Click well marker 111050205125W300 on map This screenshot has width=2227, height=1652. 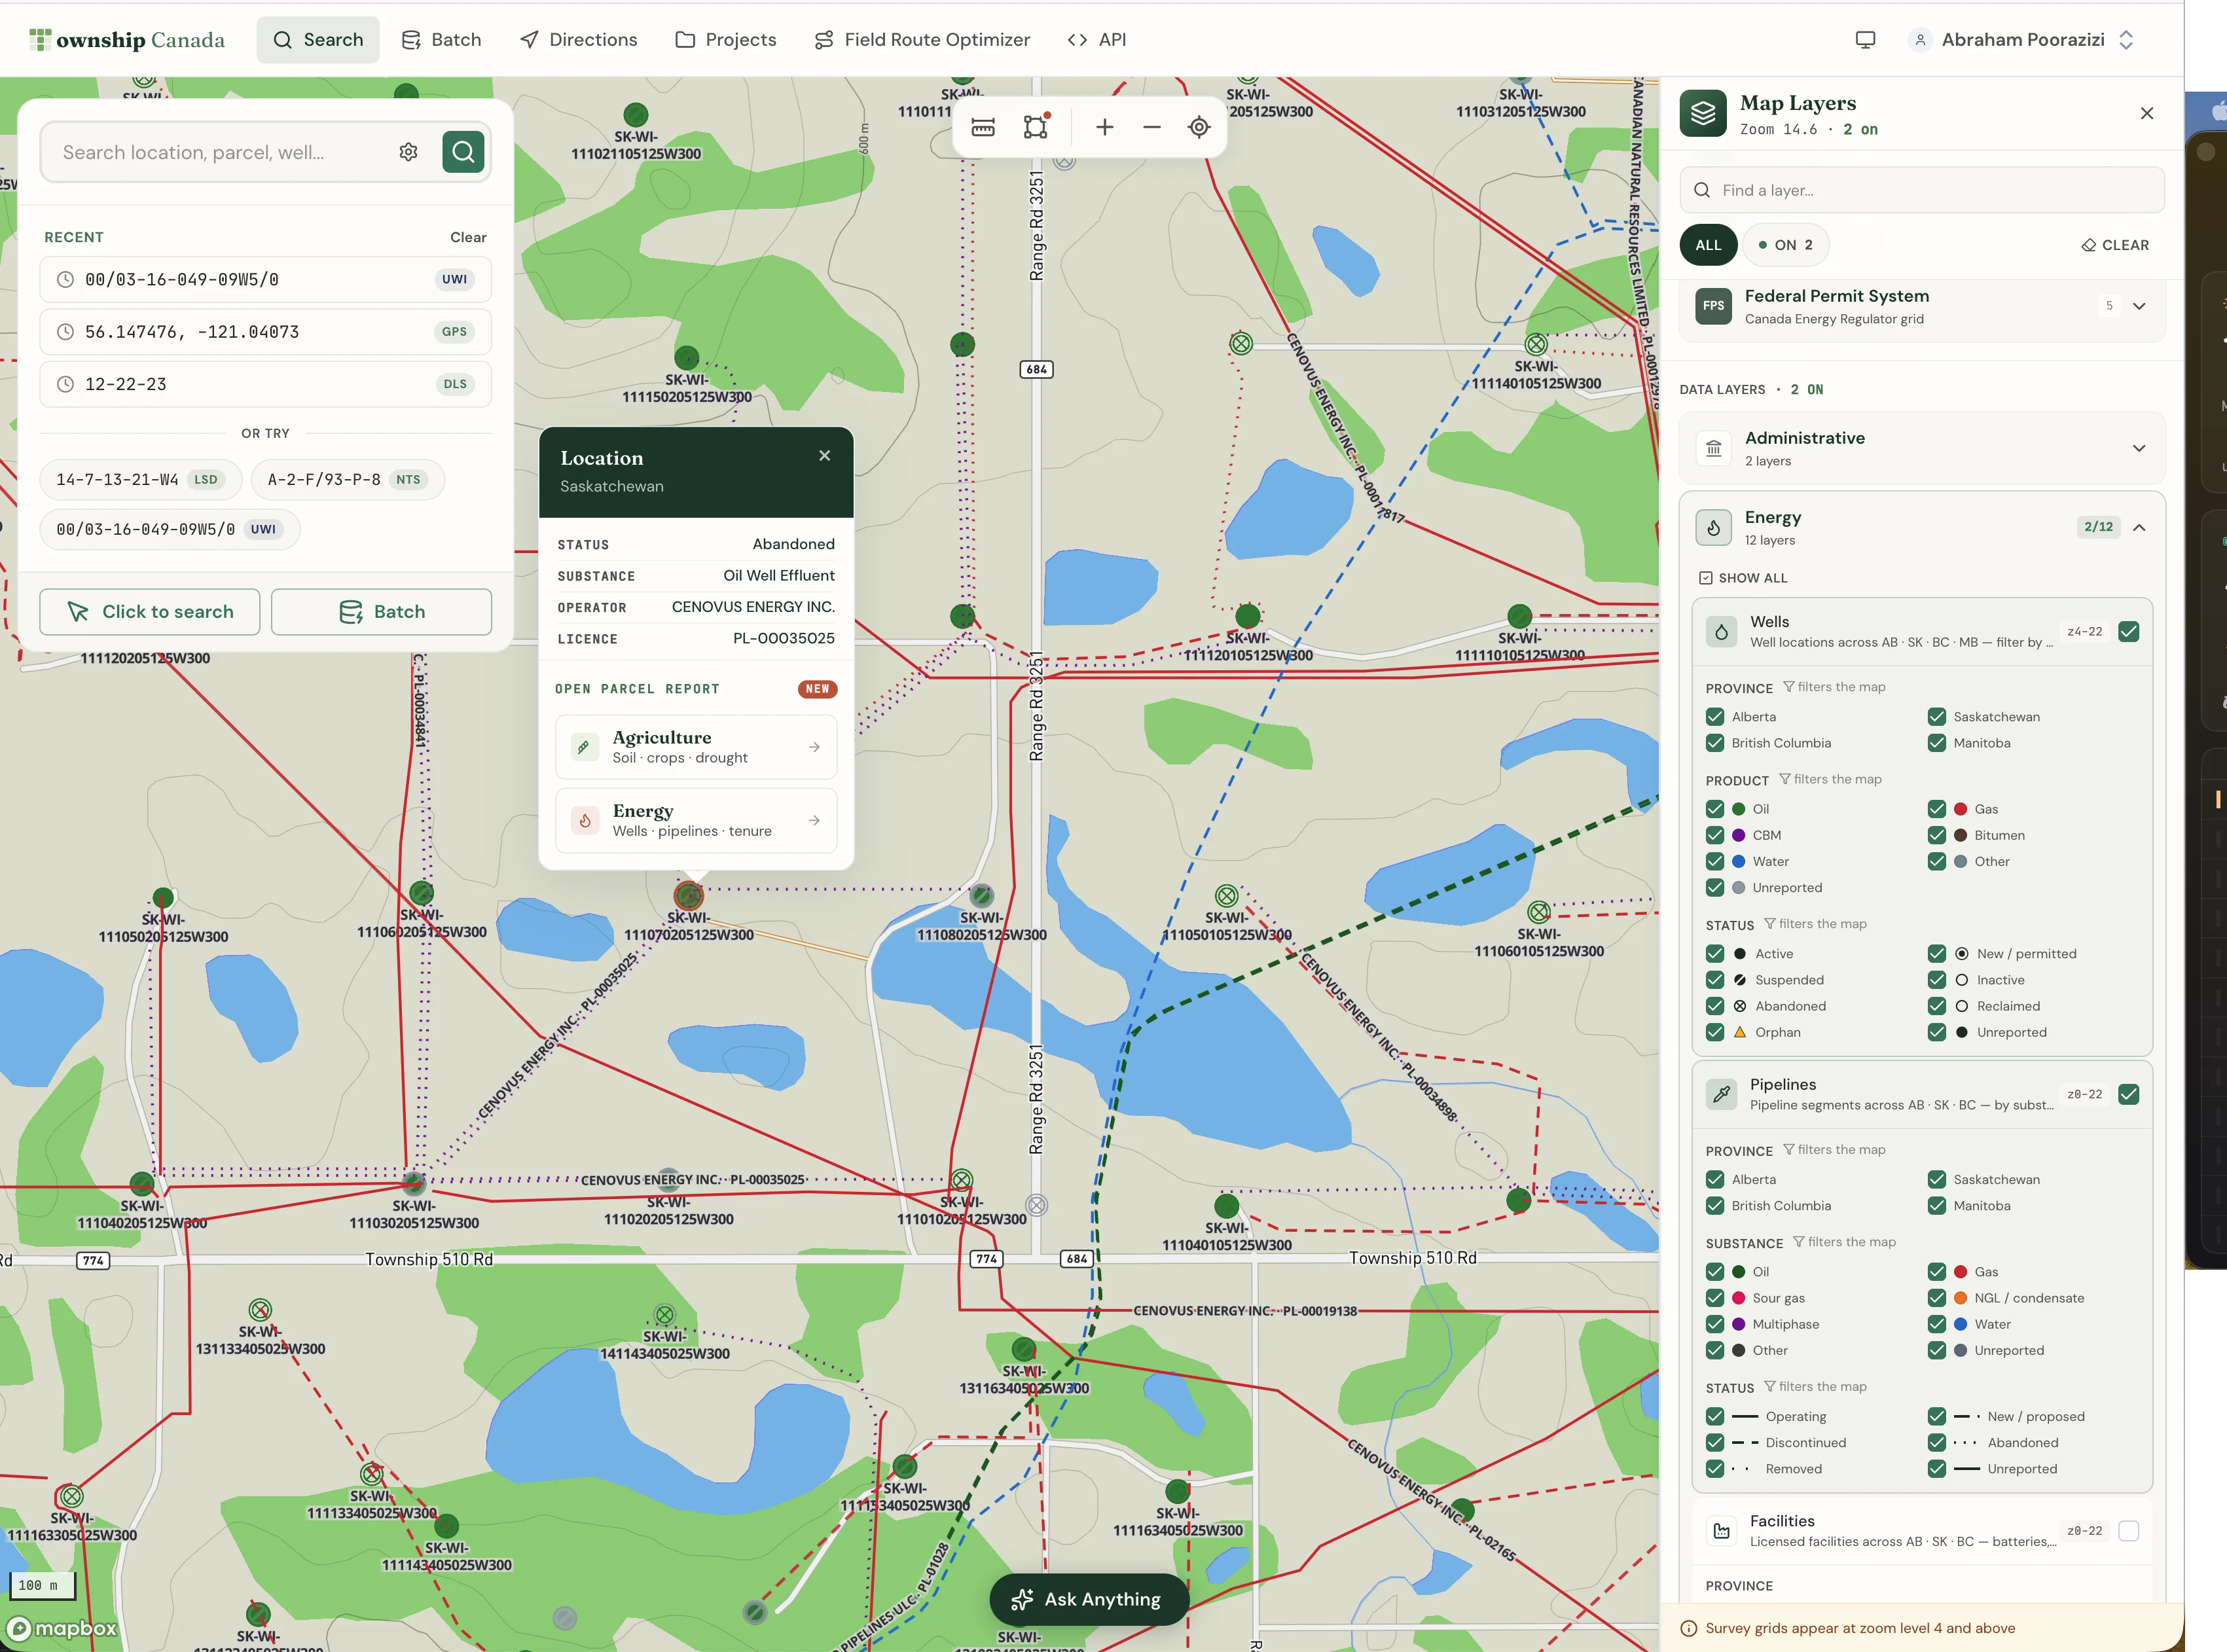point(163,897)
